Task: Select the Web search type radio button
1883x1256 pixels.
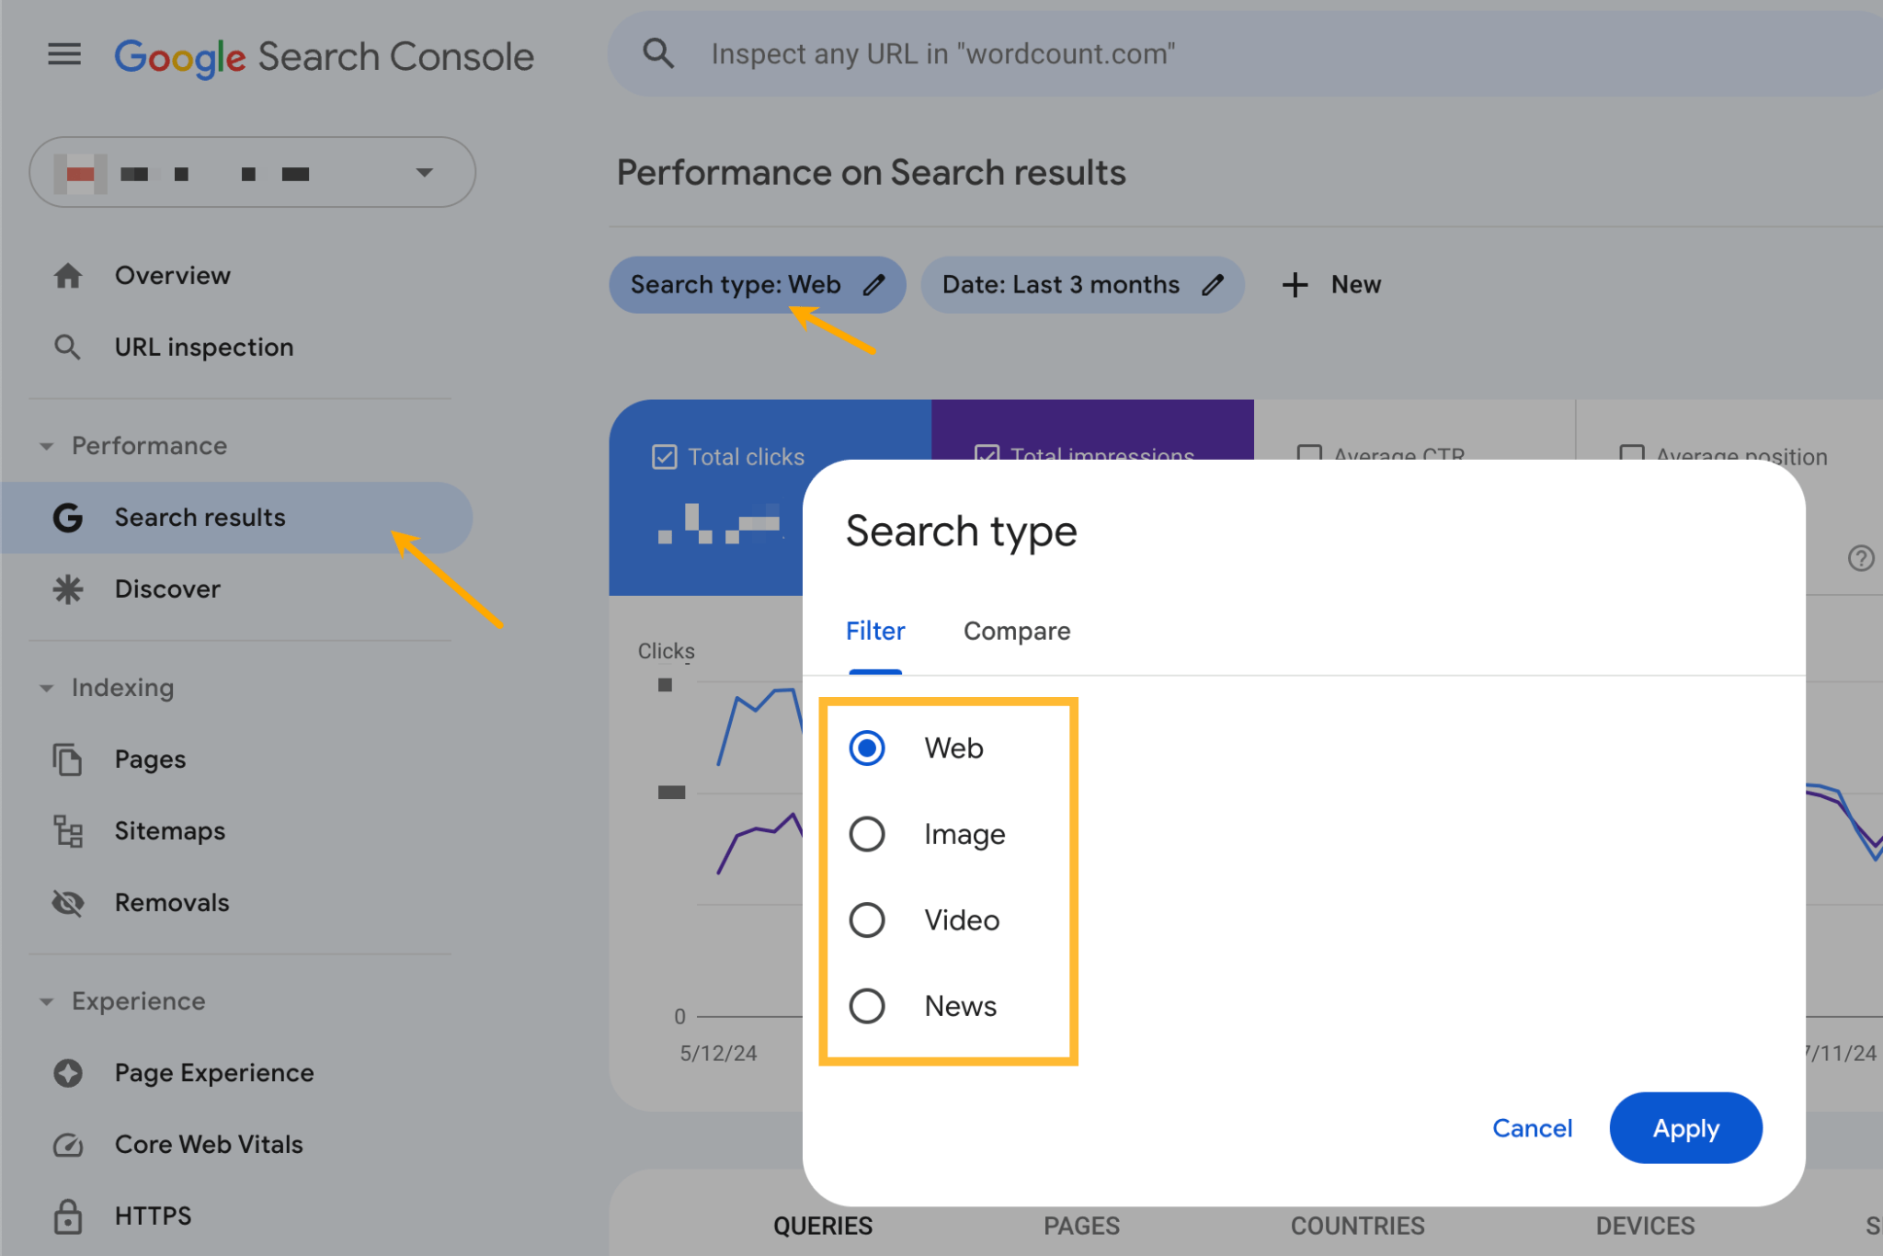Action: [867, 748]
